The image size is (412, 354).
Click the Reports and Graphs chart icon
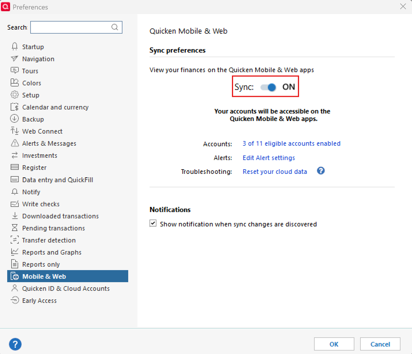pyautogui.click(x=14, y=252)
